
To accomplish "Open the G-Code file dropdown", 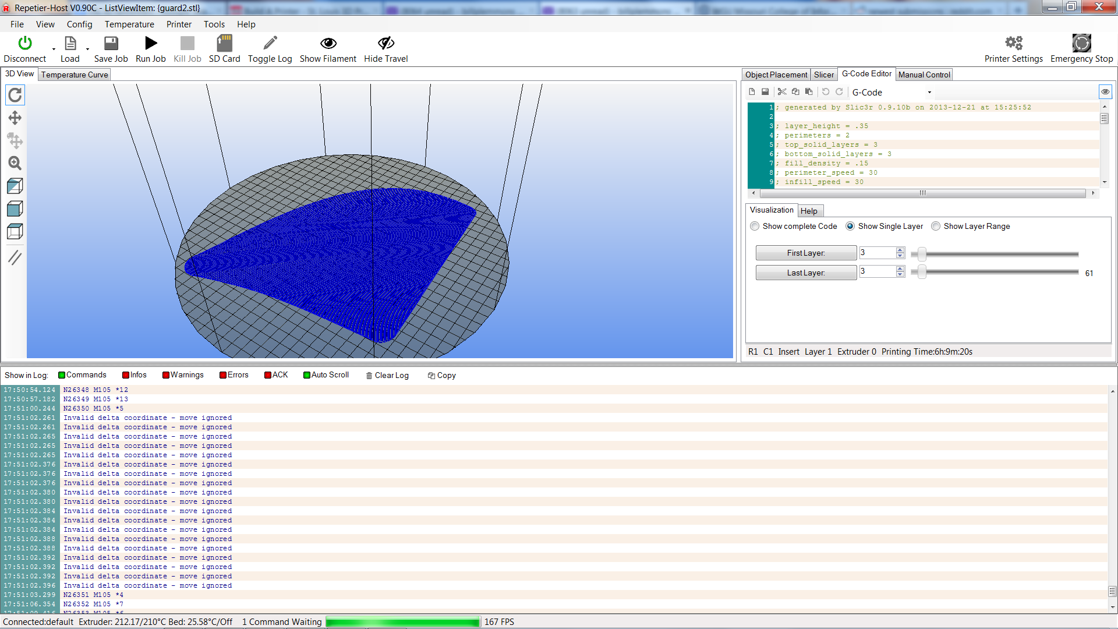I will click(929, 93).
